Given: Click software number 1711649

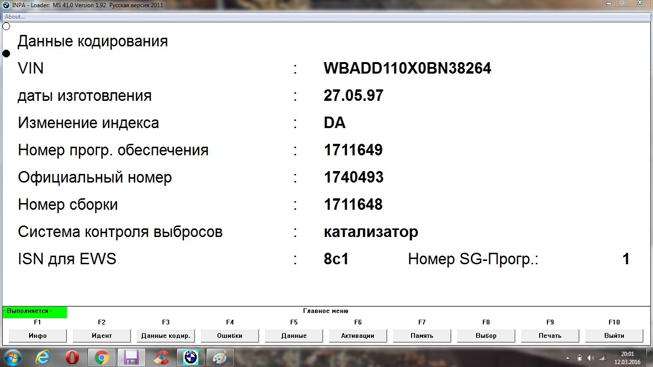Looking at the screenshot, I should 353,150.
